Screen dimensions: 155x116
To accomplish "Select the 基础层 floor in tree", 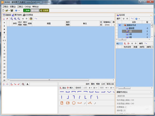I will pos(130,28).
